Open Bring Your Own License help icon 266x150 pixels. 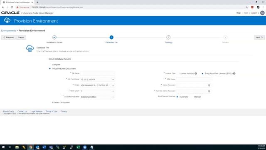[x=234, y=73]
